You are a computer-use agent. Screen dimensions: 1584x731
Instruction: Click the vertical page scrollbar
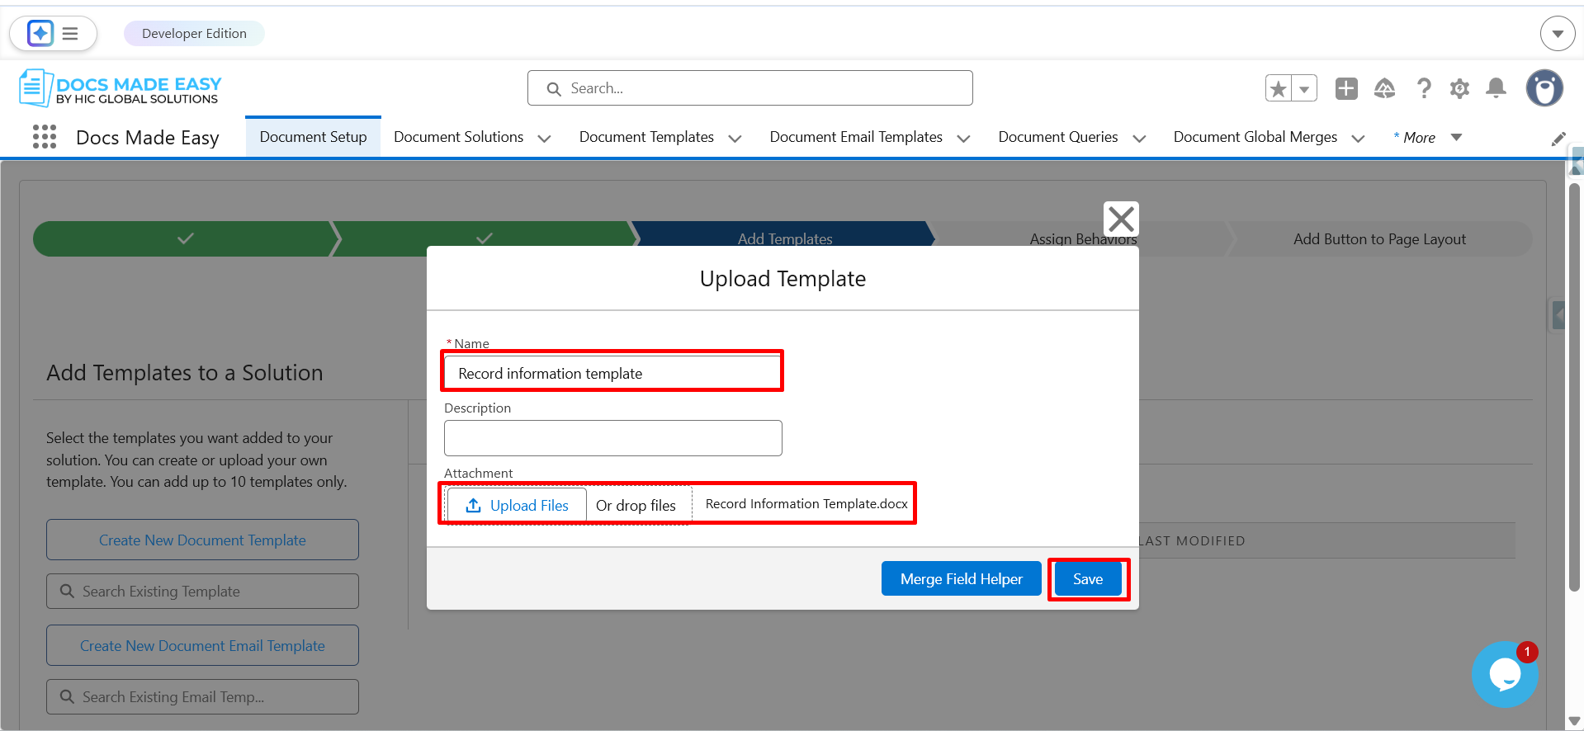pyautogui.click(x=1574, y=388)
